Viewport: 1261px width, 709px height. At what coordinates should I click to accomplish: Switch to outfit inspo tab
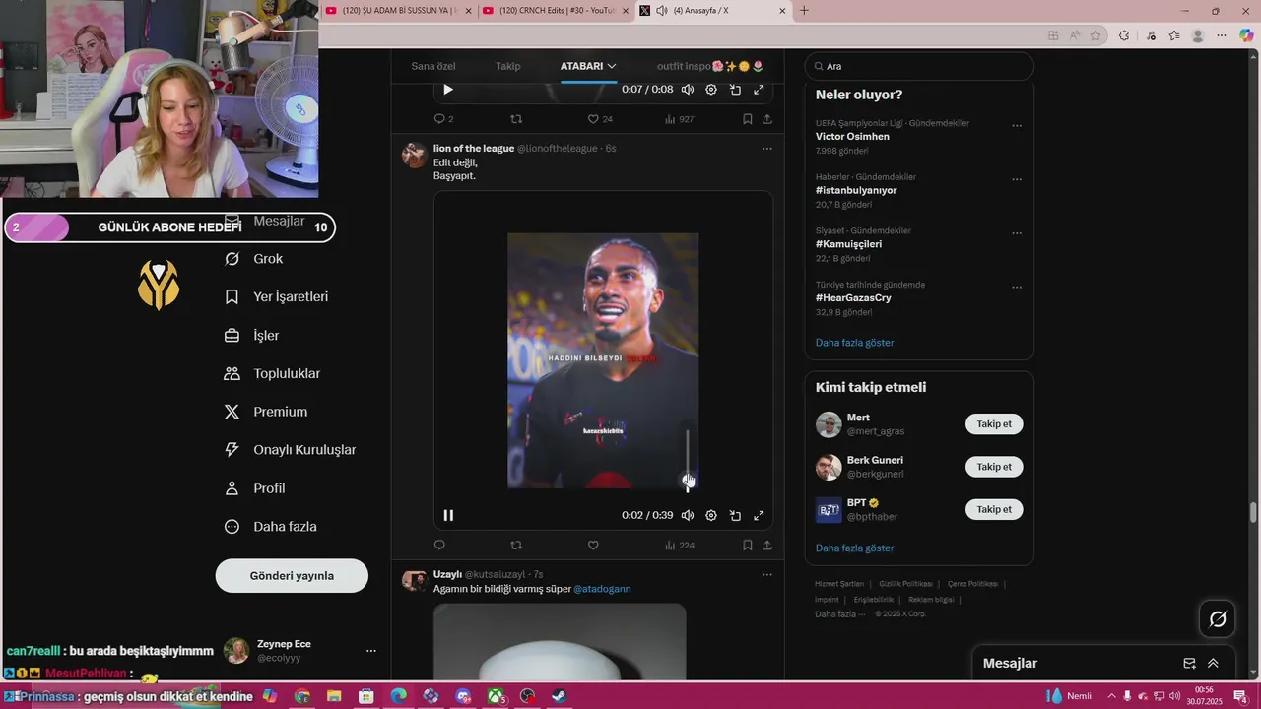click(x=710, y=66)
